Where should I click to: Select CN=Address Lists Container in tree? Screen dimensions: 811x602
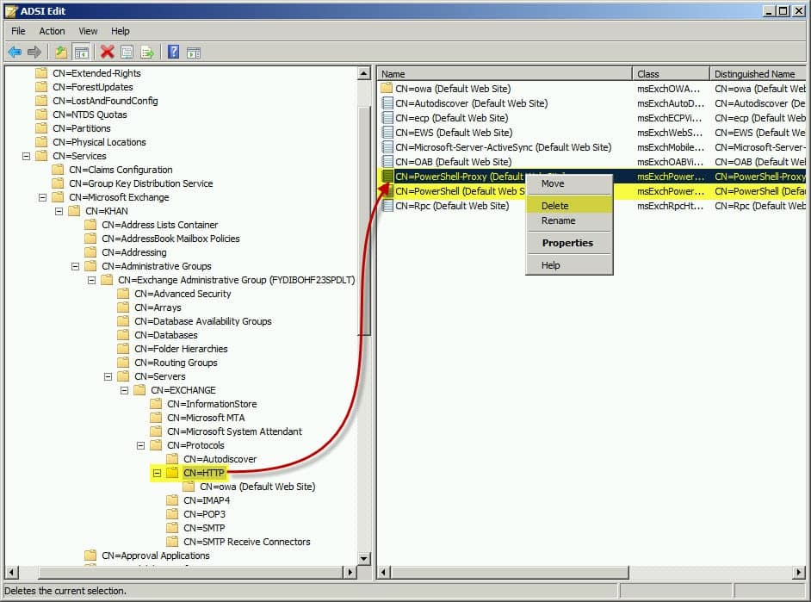[x=160, y=225]
